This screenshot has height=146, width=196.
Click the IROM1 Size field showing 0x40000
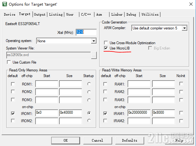pos(71,113)
